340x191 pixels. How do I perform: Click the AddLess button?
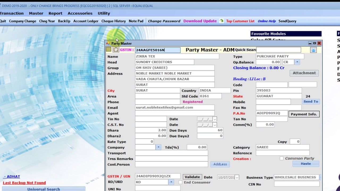[220, 164]
